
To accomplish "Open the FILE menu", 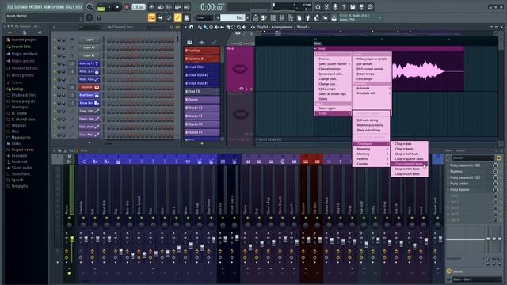I will (x=10, y=6).
